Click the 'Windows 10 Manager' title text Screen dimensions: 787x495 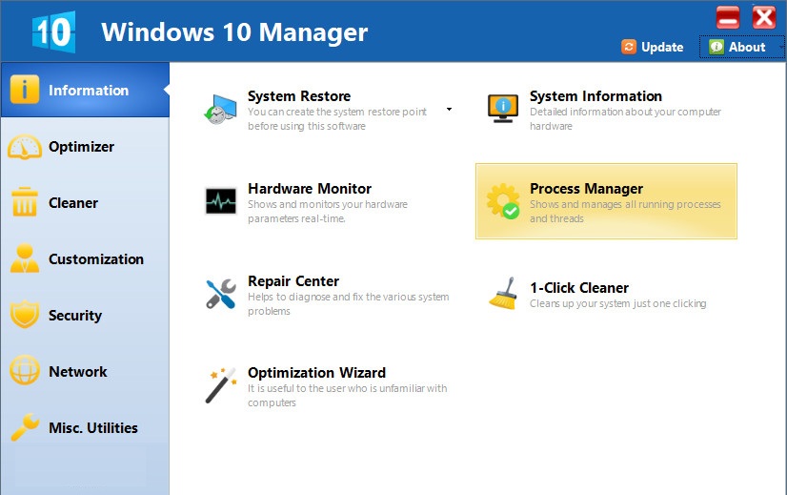(x=234, y=31)
